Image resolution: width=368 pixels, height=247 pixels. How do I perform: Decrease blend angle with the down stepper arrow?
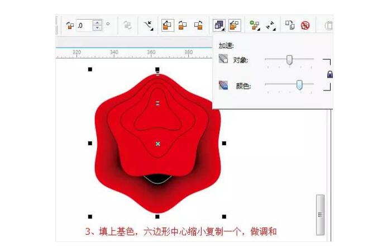coord(97,28)
